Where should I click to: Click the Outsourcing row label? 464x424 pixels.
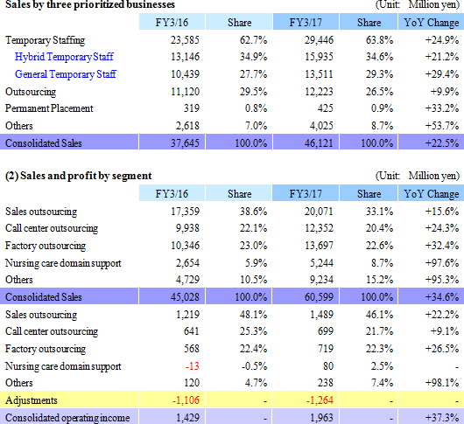[31, 92]
